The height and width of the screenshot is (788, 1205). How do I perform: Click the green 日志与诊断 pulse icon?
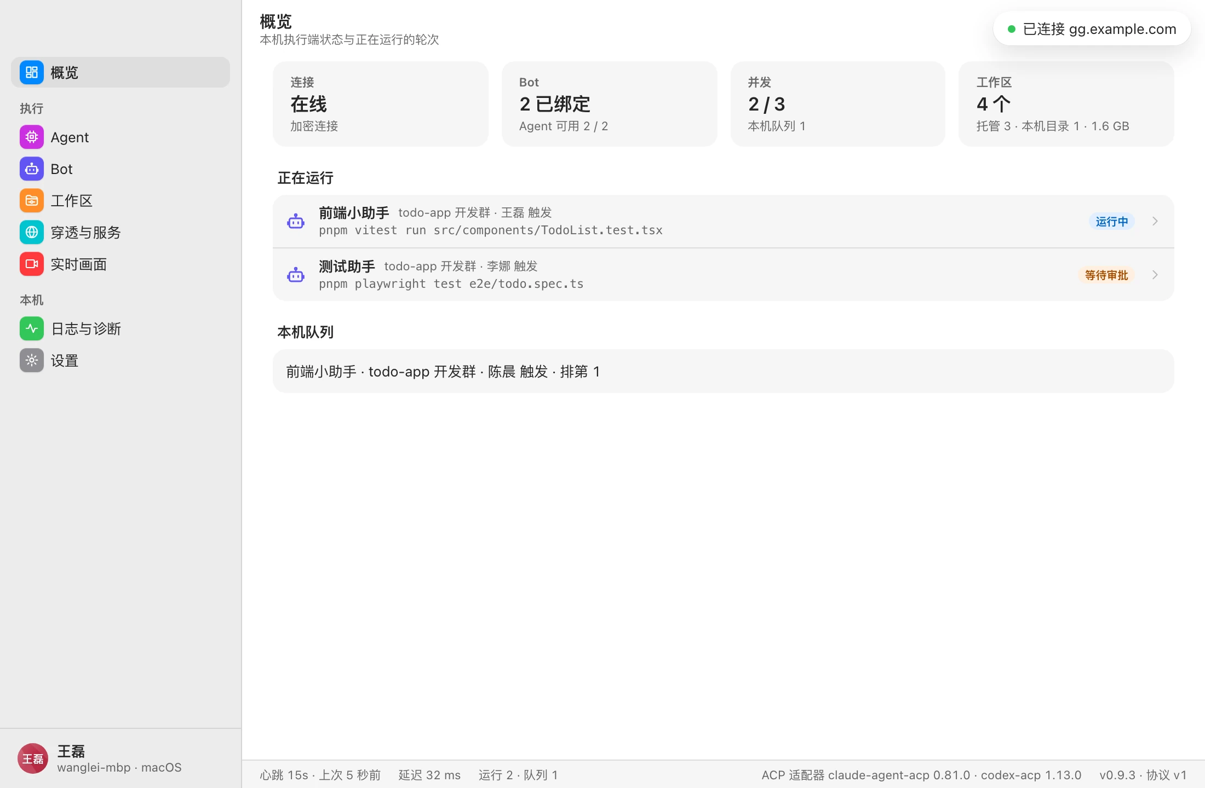pyautogui.click(x=32, y=328)
